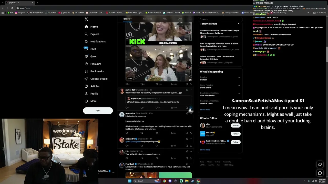Open Discord from the taskbar

coord(170,181)
